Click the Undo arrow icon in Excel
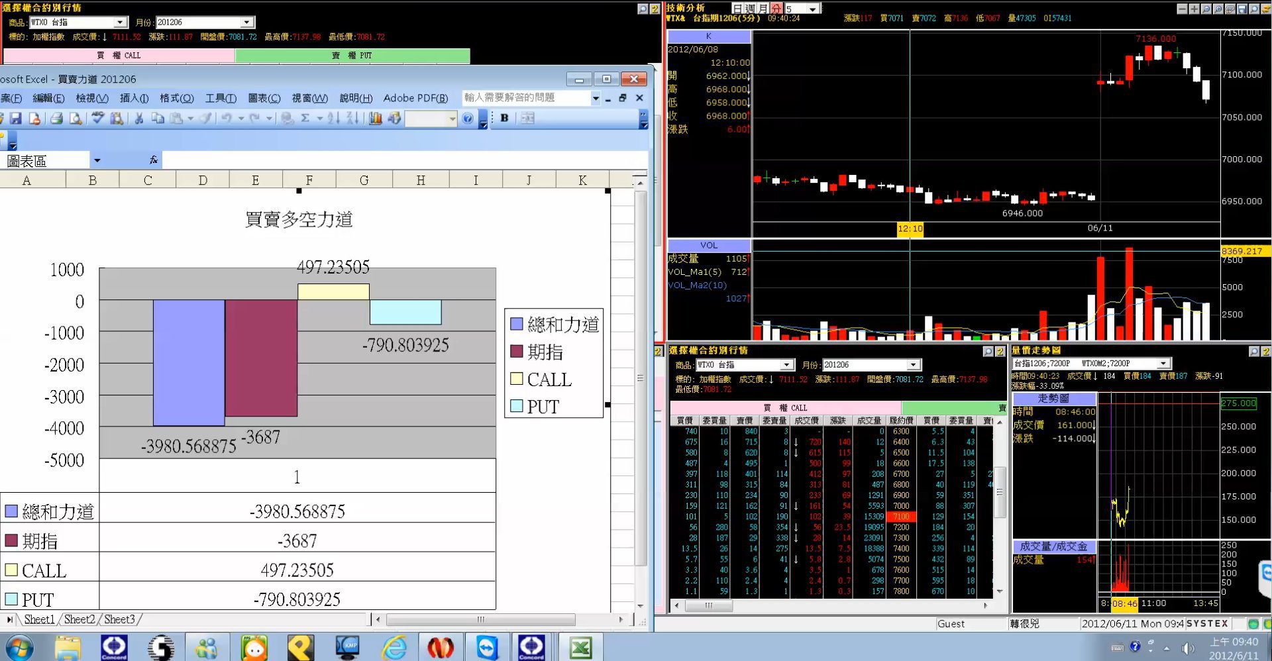Image resolution: width=1272 pixels, height=661 pixels. (x=227, y=119)
